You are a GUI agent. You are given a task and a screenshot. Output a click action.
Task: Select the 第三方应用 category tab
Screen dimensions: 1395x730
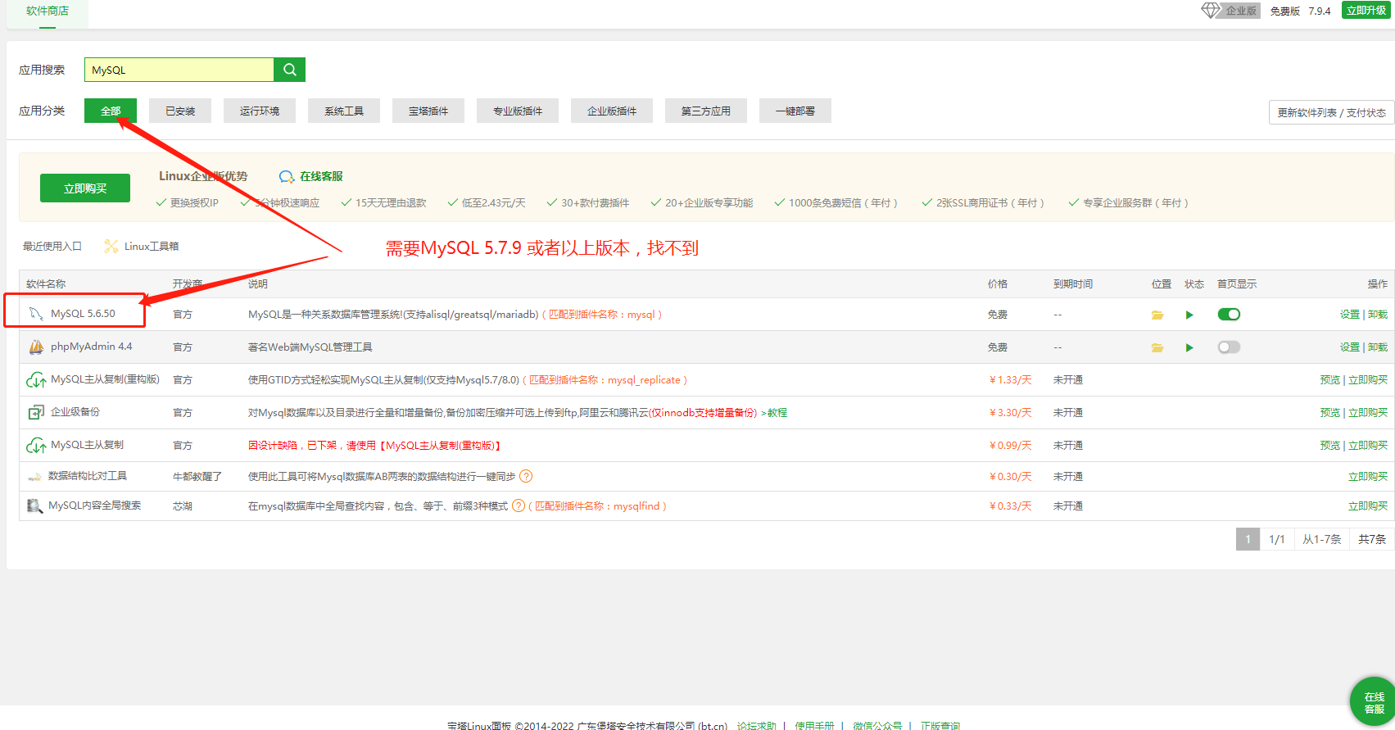pos(706,111)
